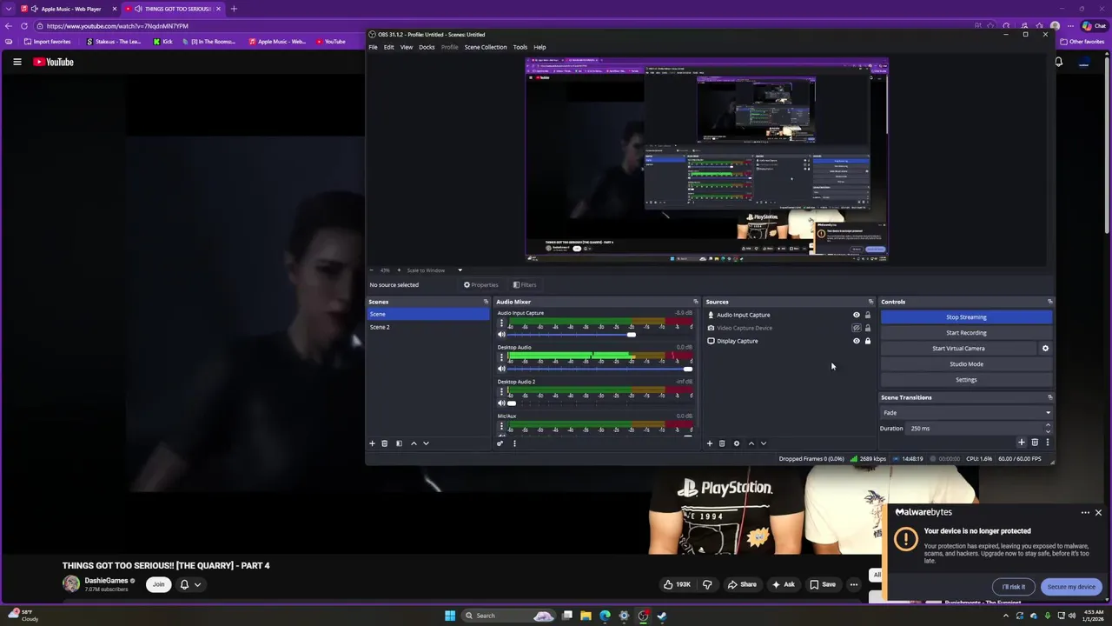Open Properties for the selected source in OBS

pos(481,284)
